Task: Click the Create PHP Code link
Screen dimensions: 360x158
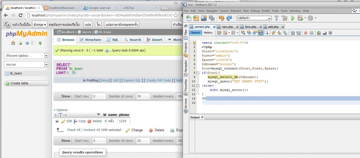Action: pyautogui.click(x=159, y=80)
